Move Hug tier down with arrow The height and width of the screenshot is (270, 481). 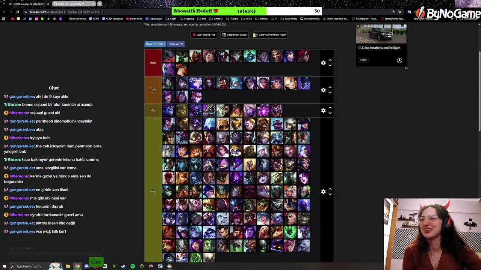pyautogui.click(x=330, y=113)
